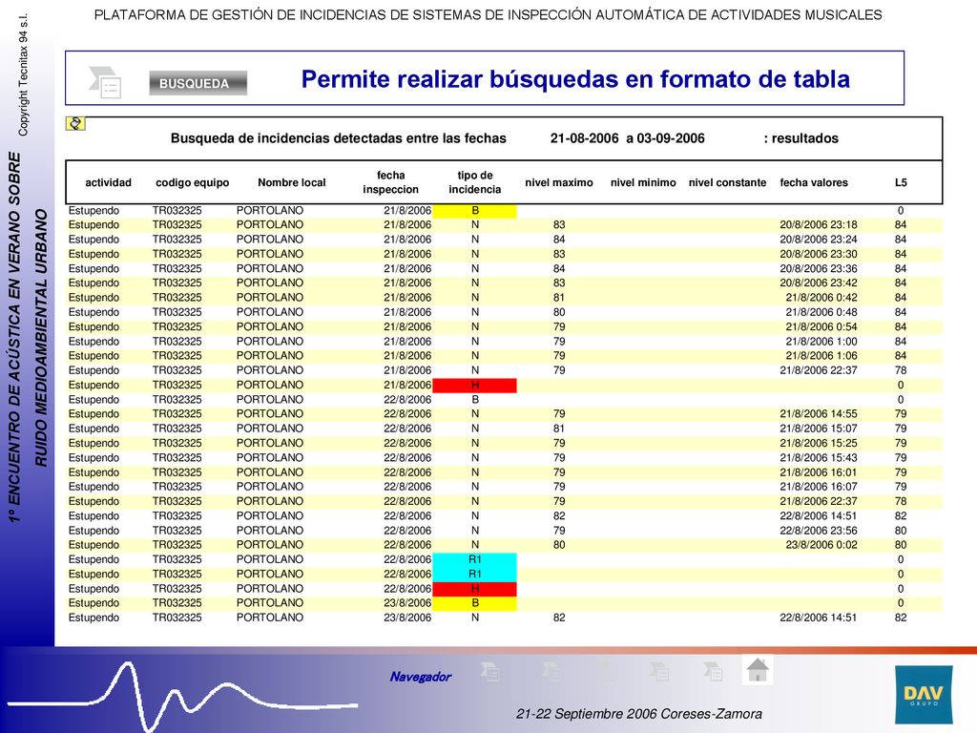Click the value '20/8/2006 23:42'
The height and width of the screenshot is (733, 977).
[x=818, y=283]
